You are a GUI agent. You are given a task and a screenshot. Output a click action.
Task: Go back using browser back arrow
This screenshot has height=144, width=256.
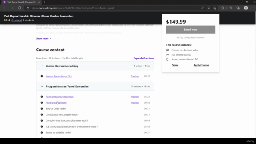(x=4, y=8)
